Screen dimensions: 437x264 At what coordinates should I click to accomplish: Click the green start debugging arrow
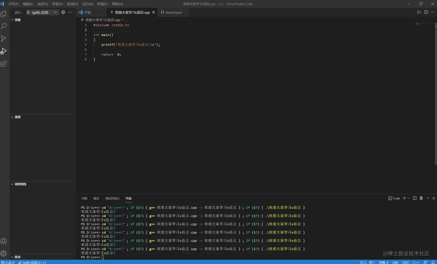tap(28, 12)
